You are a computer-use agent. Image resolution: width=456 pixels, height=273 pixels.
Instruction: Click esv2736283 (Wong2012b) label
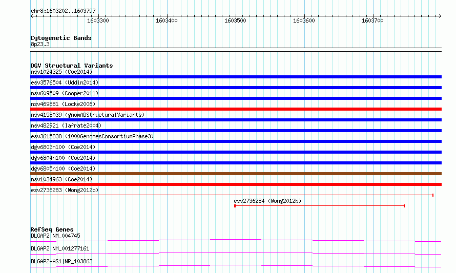[65, 190]
